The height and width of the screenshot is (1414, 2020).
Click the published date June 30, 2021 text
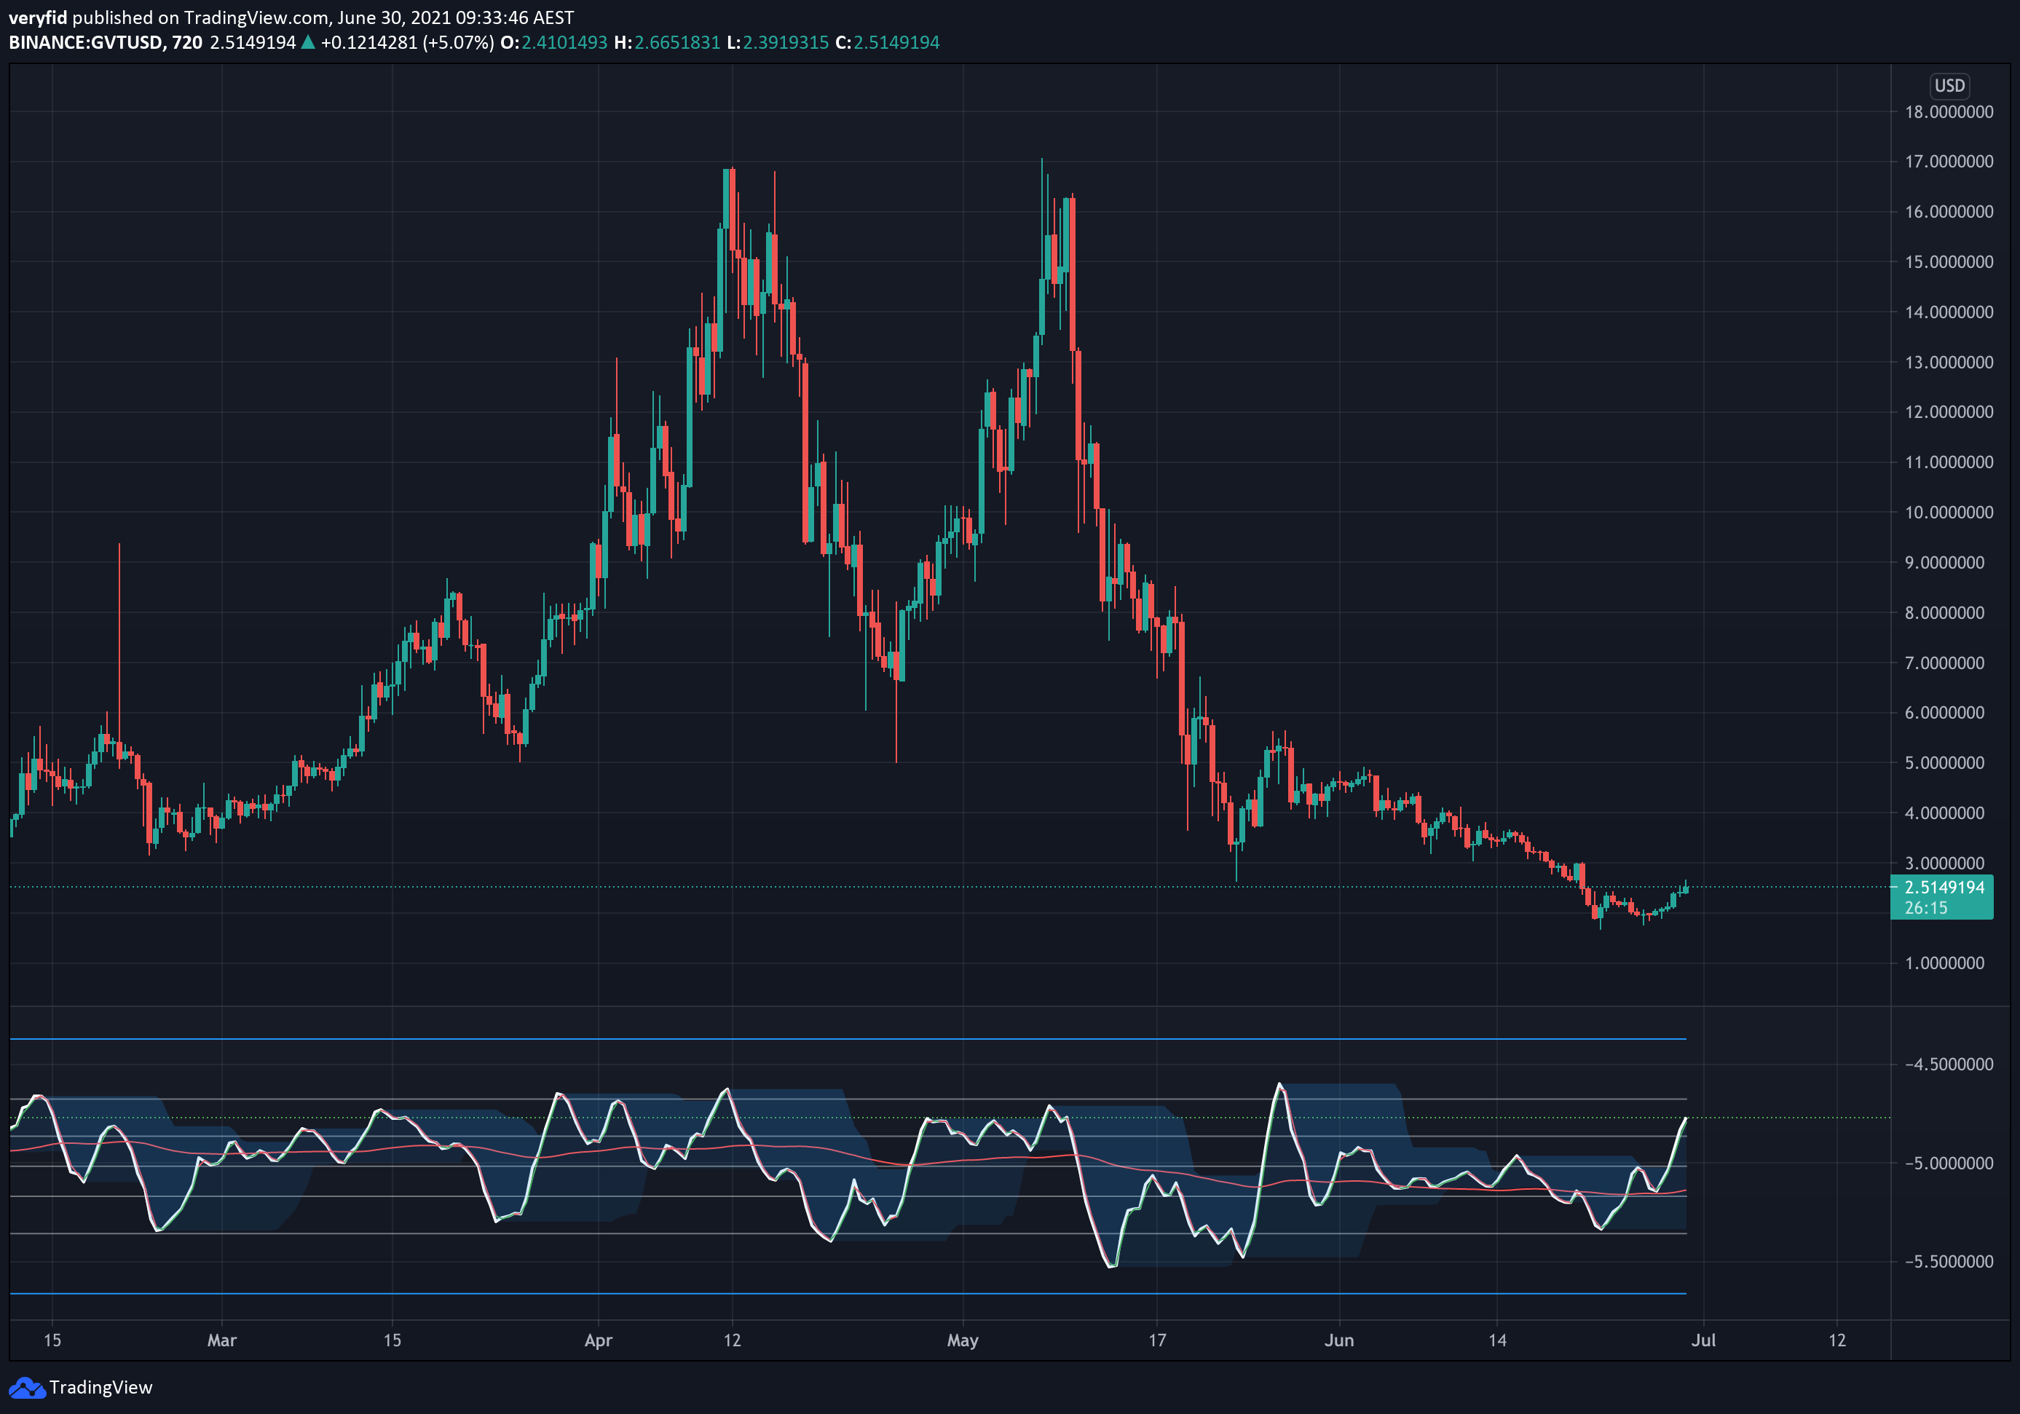(393, 17)
